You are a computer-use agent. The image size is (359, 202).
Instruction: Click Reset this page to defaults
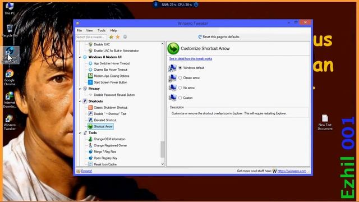coord(219,37)
